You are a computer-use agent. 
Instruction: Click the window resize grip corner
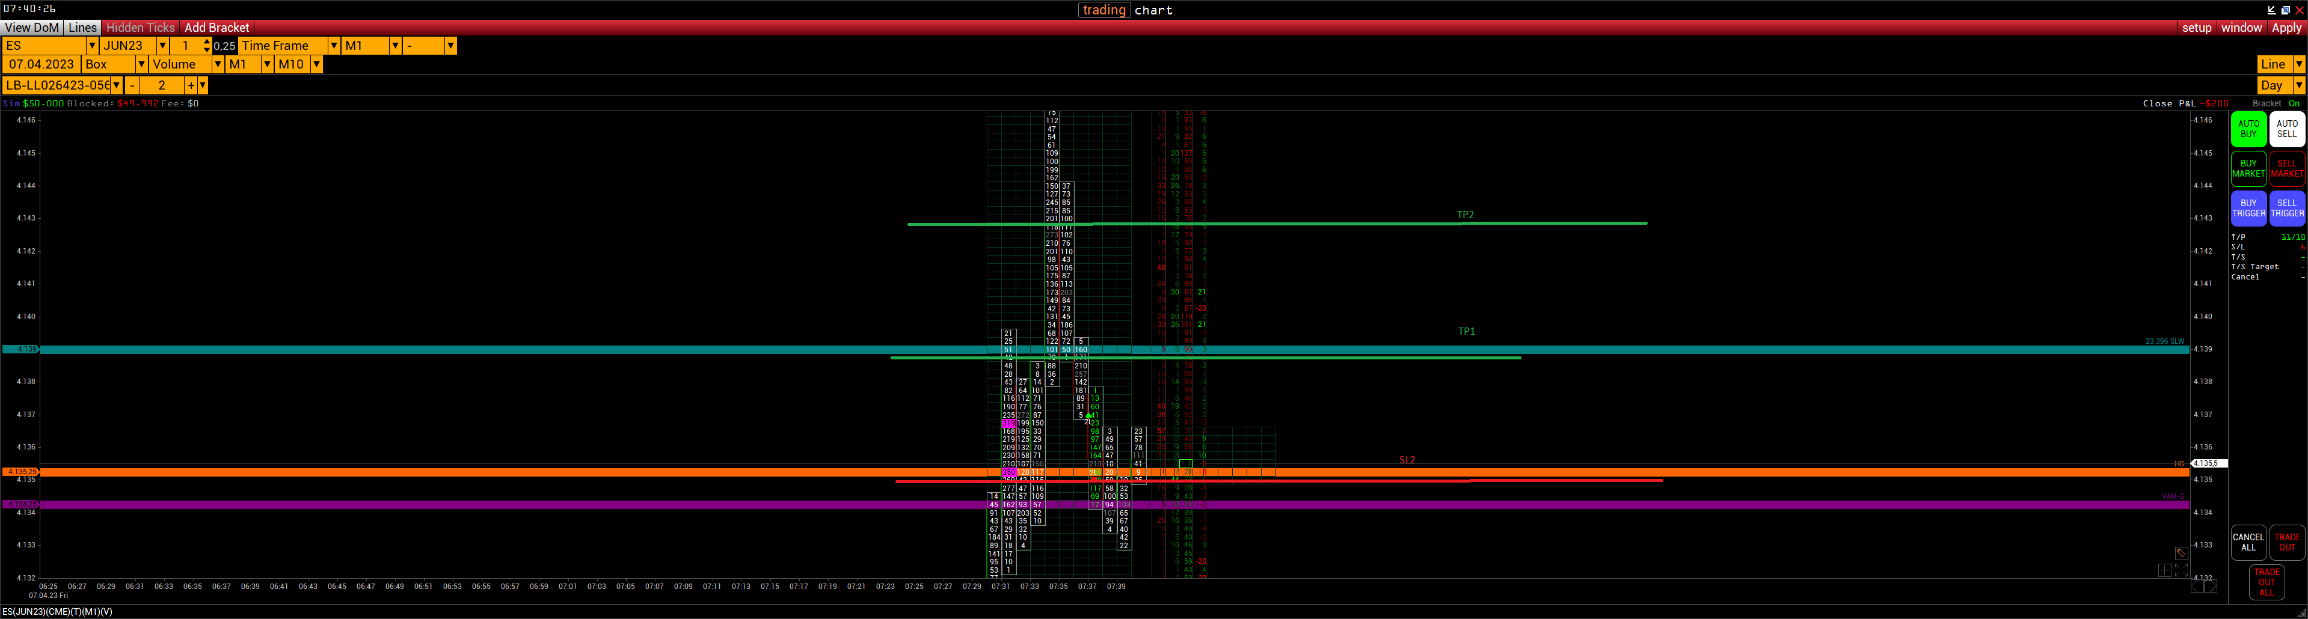(x=2303, y=614)
